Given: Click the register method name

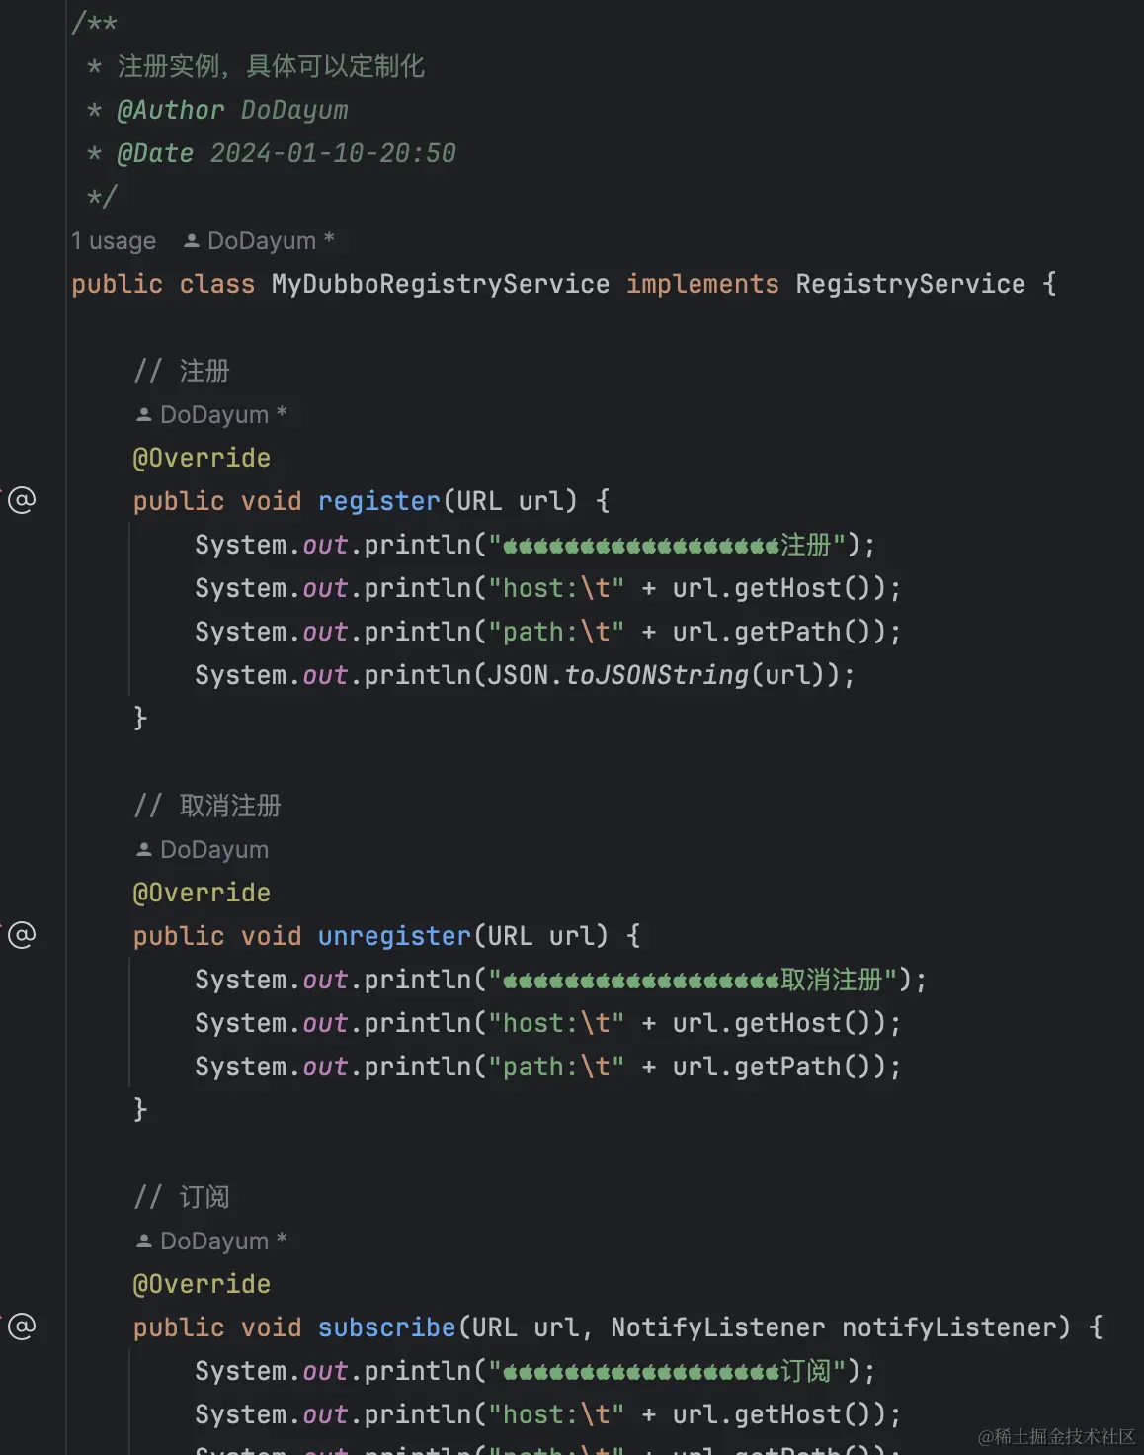Looking at the screenshot, I should 378,501.
